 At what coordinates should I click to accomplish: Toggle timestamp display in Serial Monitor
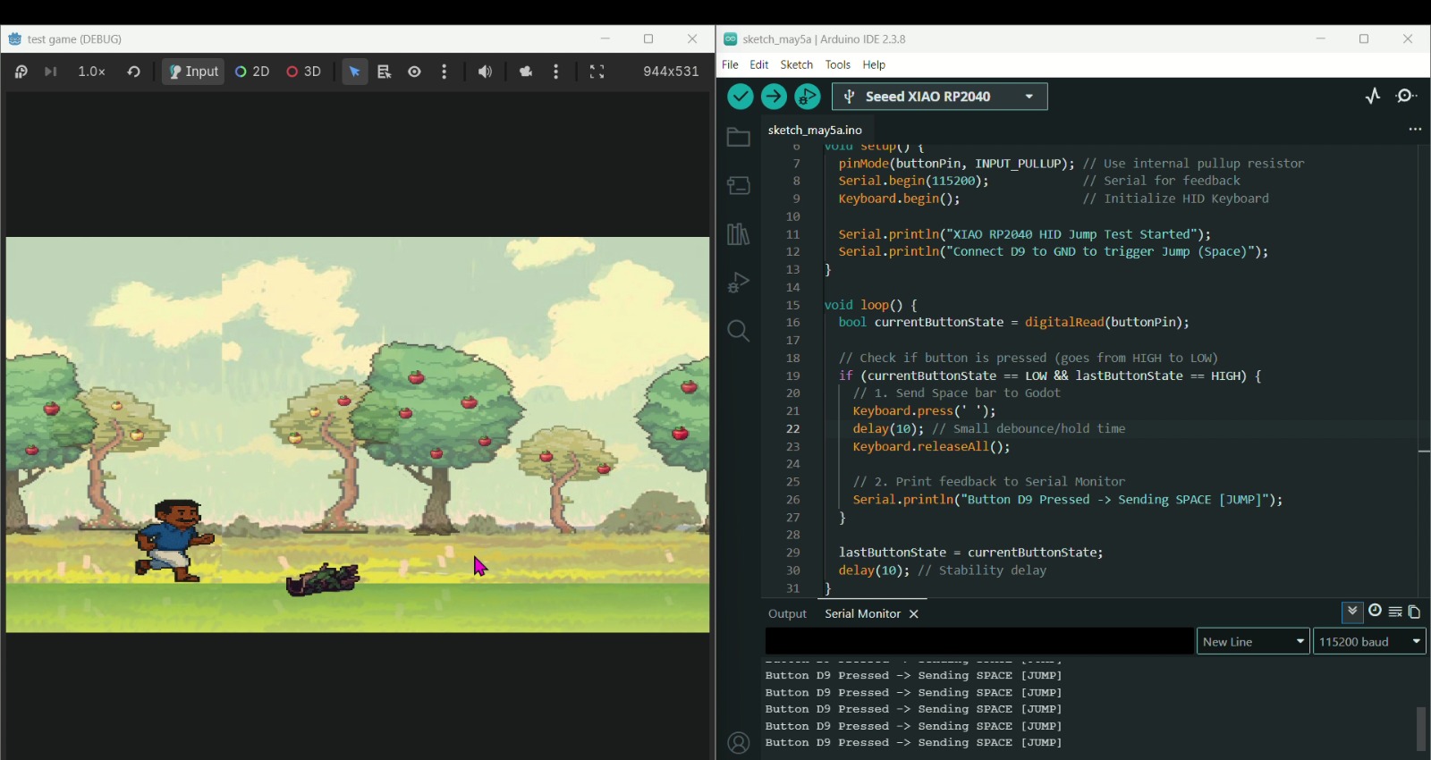[x=1375, y=612]
